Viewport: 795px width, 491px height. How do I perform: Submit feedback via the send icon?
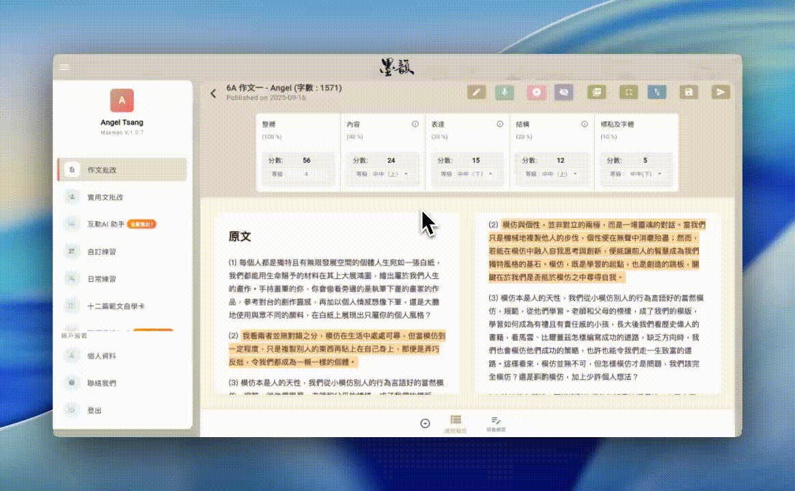pyautogui.click(x=720, y=91)
